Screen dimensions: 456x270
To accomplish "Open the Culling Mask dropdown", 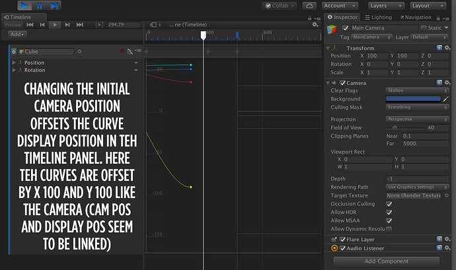I will coord(417,108).
